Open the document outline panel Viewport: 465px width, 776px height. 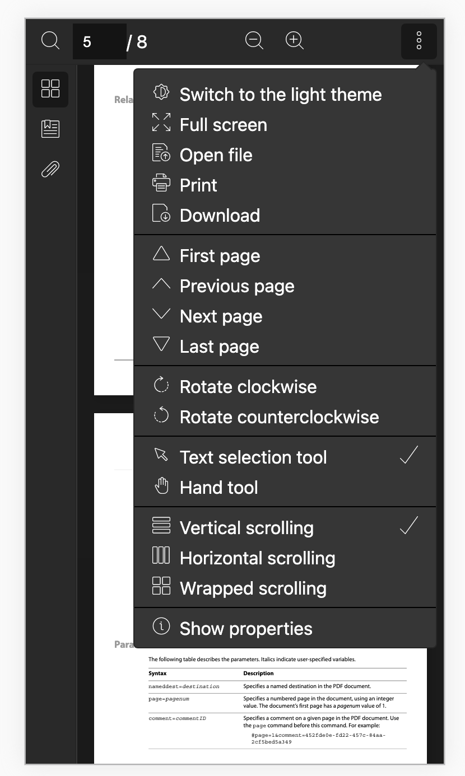pos(50,128)
